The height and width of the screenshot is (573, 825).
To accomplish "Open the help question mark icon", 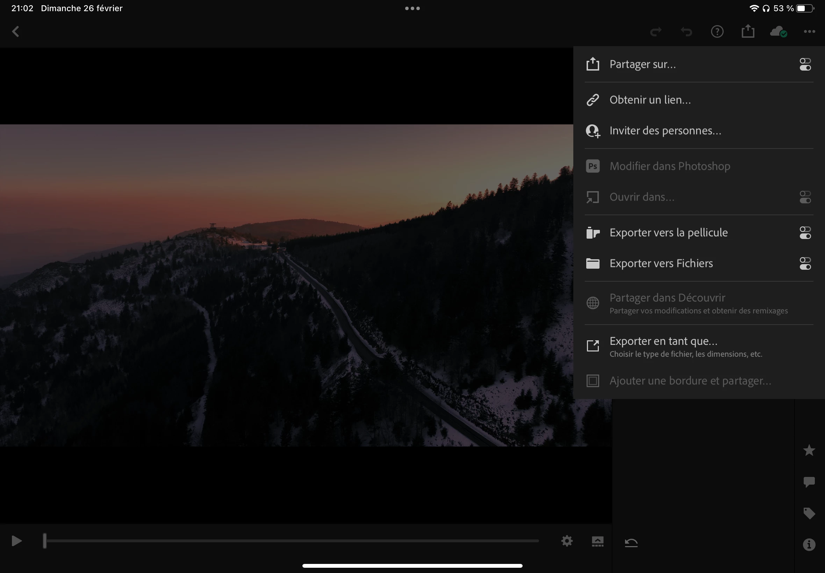I will click(717, 31).
